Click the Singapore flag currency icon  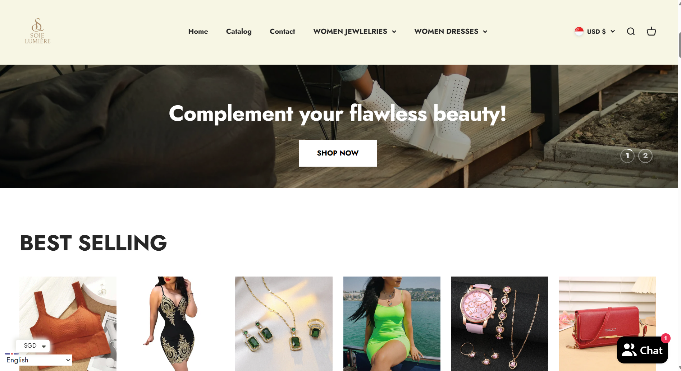click(579, 32)
